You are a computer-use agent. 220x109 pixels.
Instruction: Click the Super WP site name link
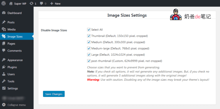(x=20, y=3)
